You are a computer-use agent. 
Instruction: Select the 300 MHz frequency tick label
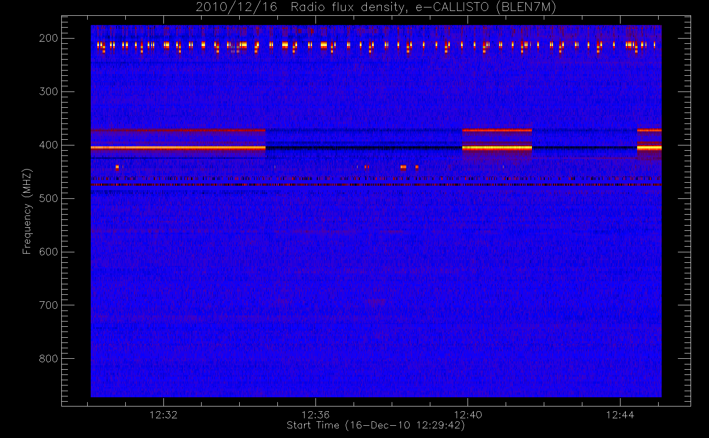(x=48, y=92)
